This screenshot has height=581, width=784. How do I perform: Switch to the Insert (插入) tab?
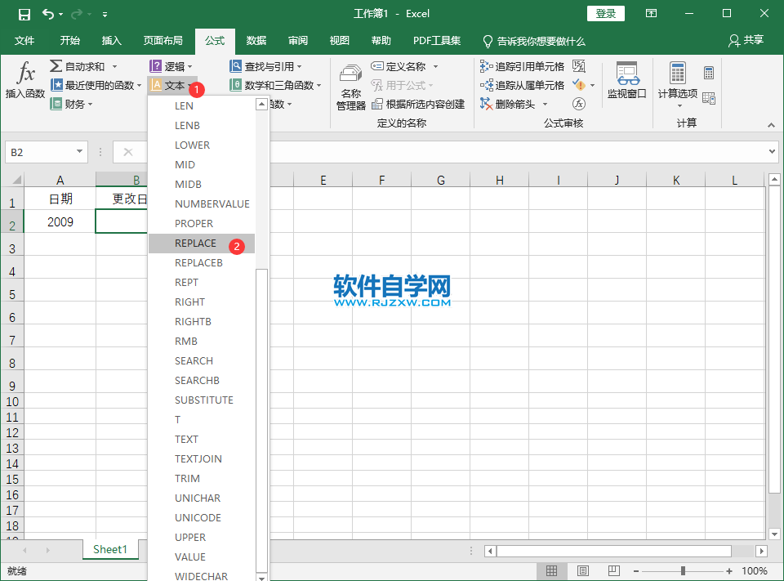[112, 41]
